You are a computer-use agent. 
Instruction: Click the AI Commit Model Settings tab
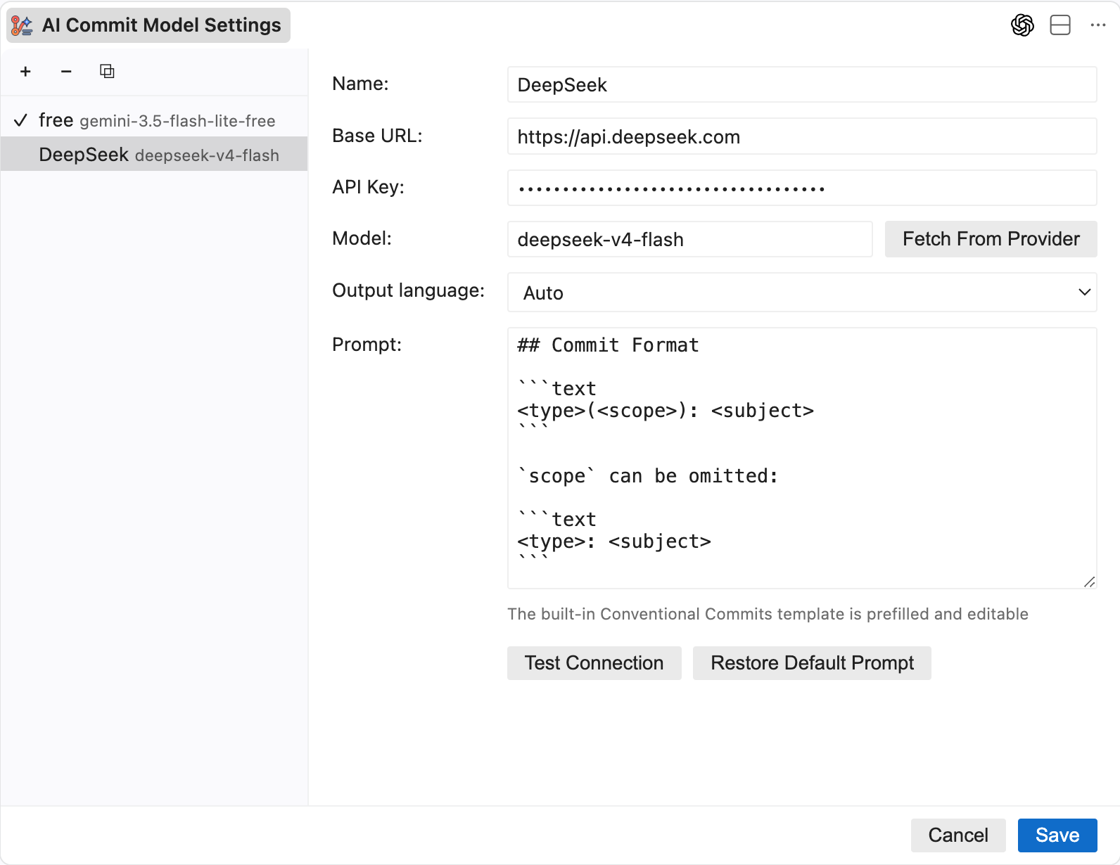coord(148,25)
